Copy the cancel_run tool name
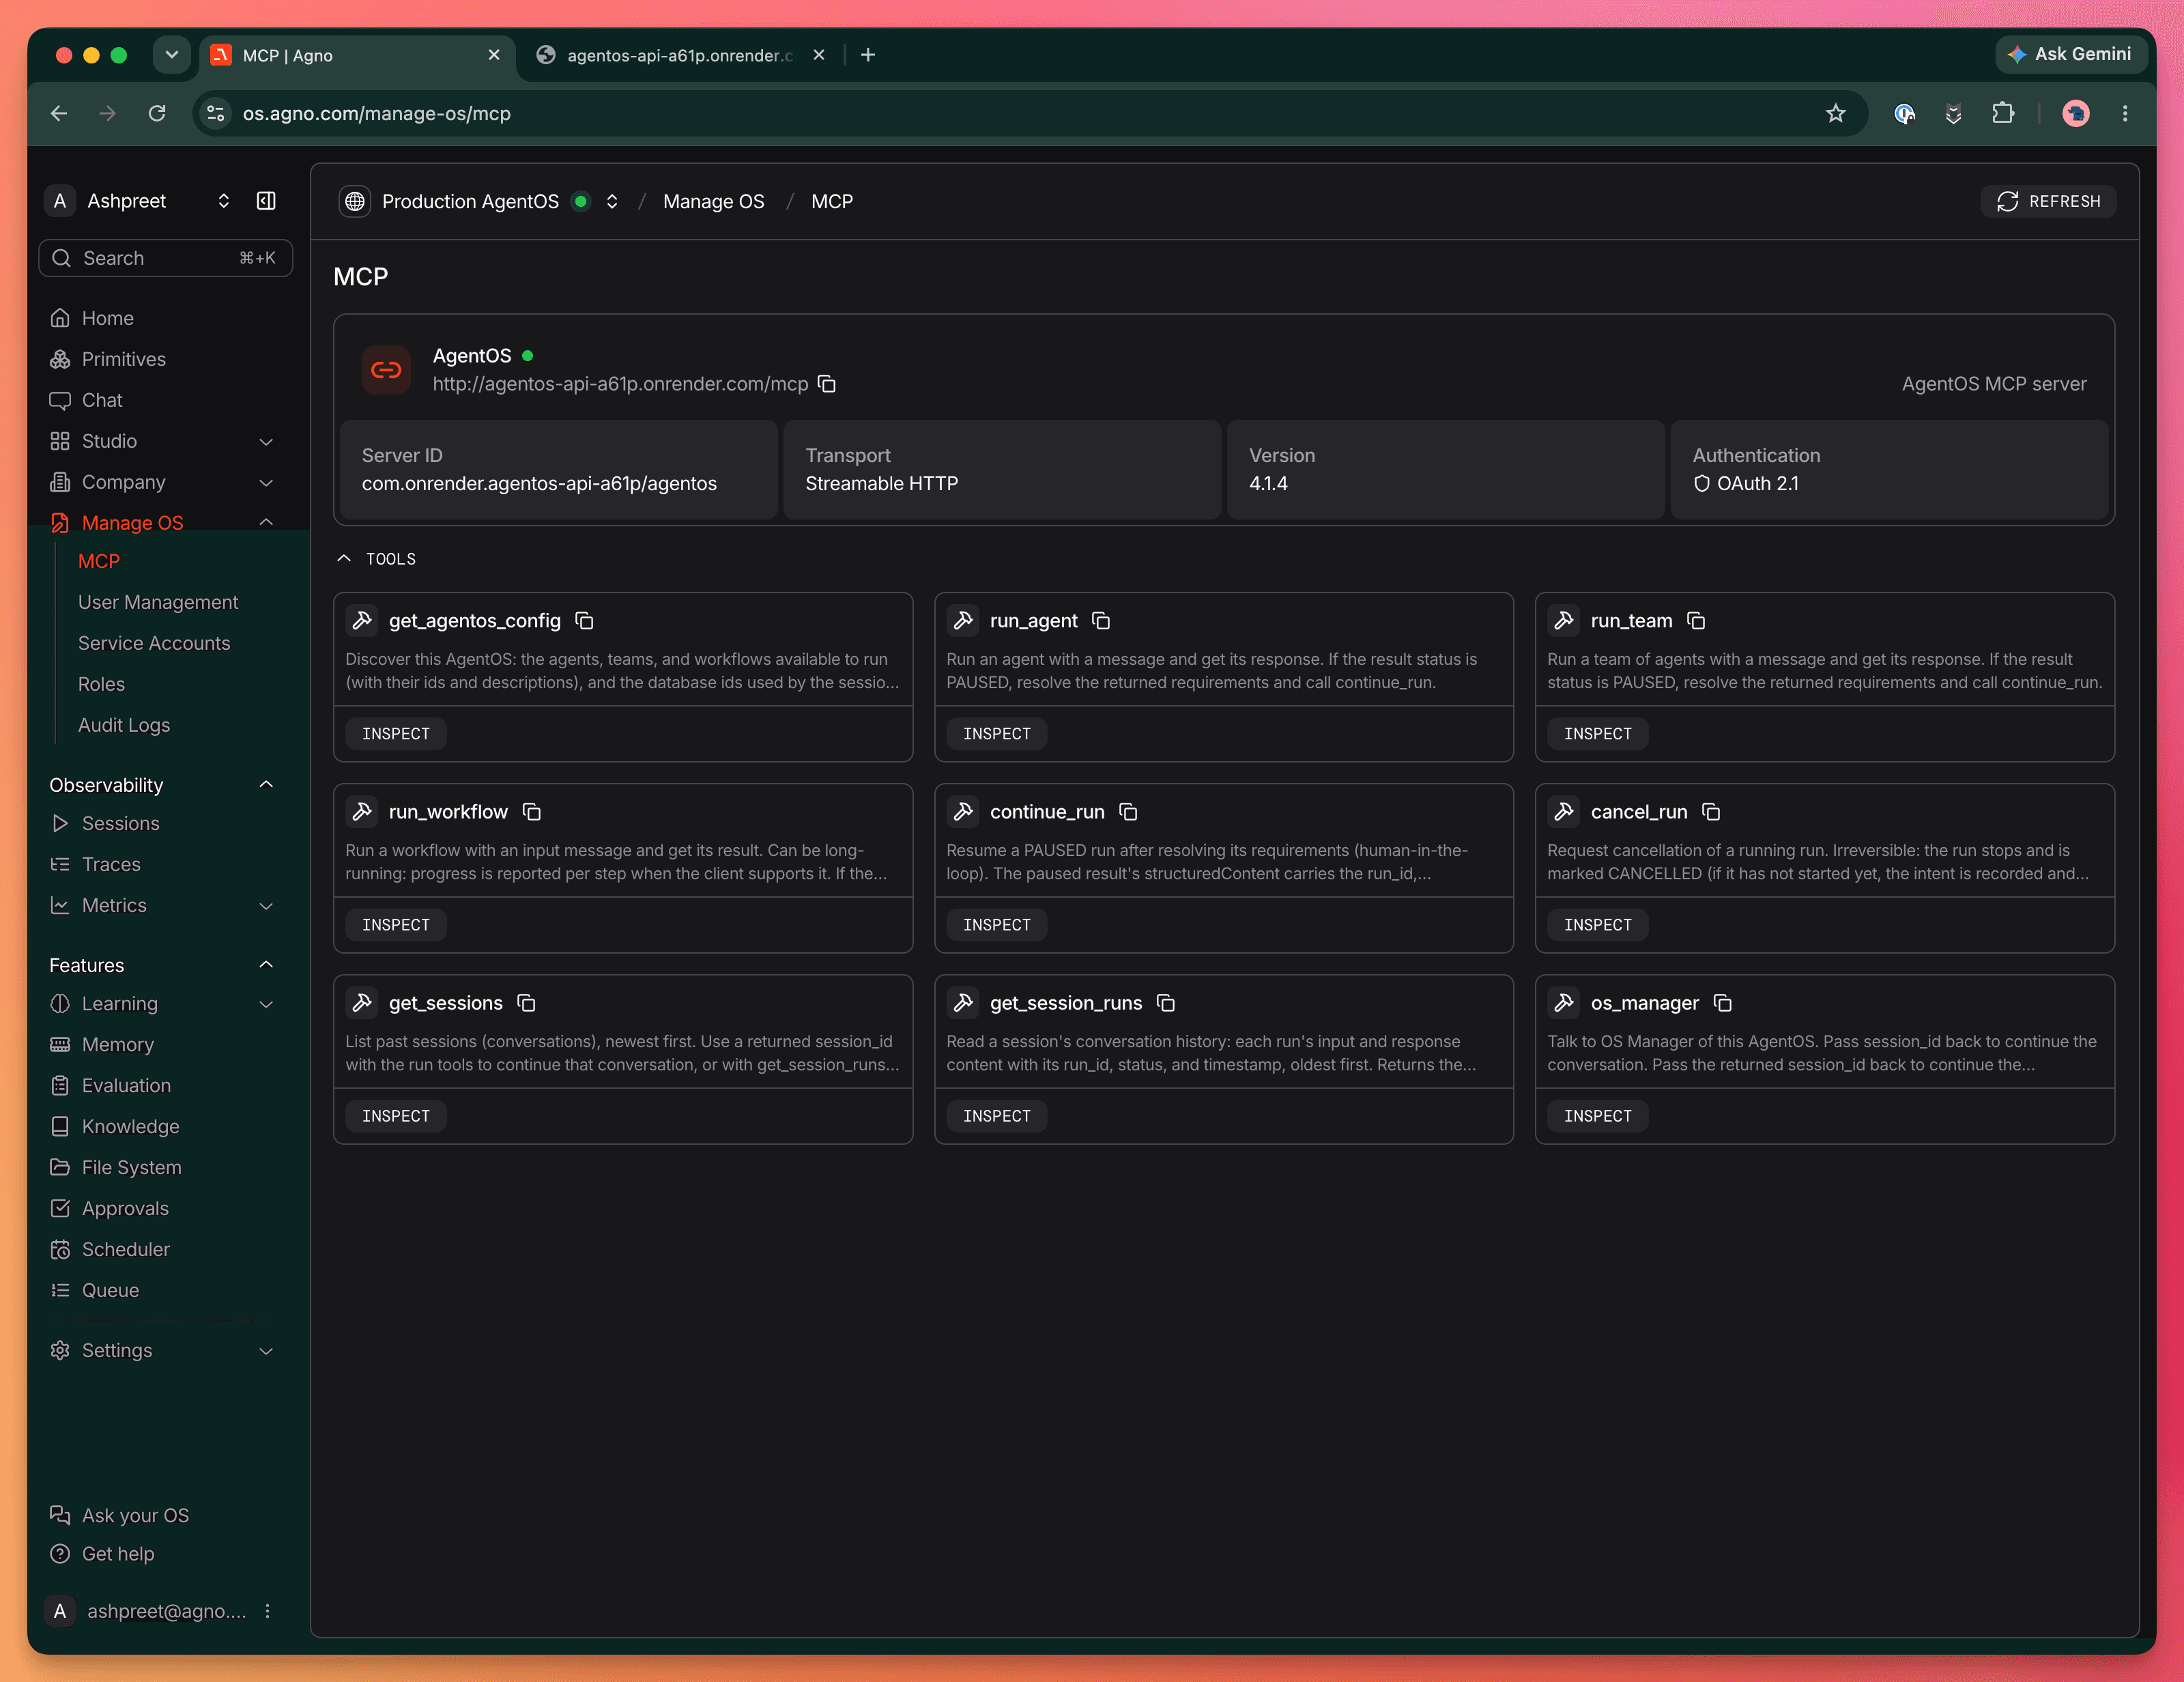Image resolution: width=2184 pixels, height=1682 pixels. pos(1711,812)
